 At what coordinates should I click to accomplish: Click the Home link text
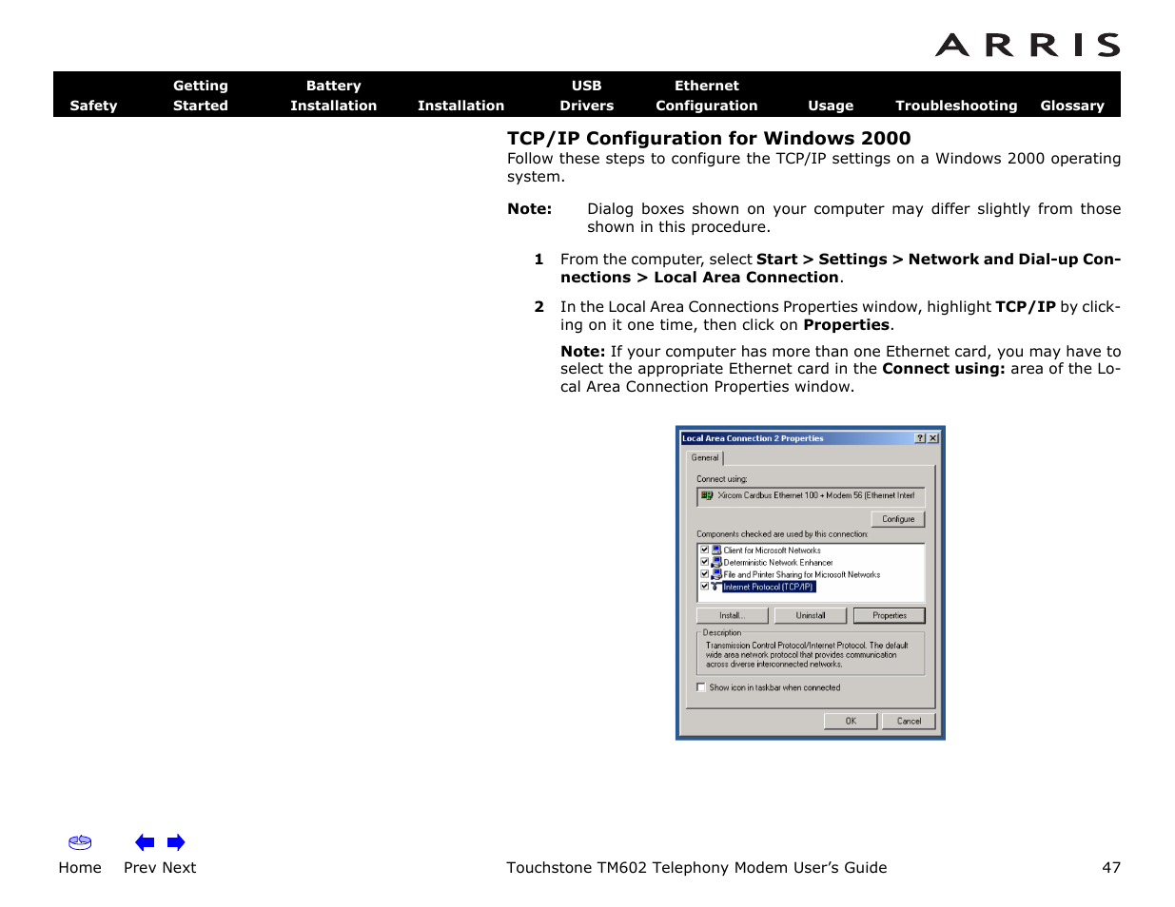click(x=80, y=867)
